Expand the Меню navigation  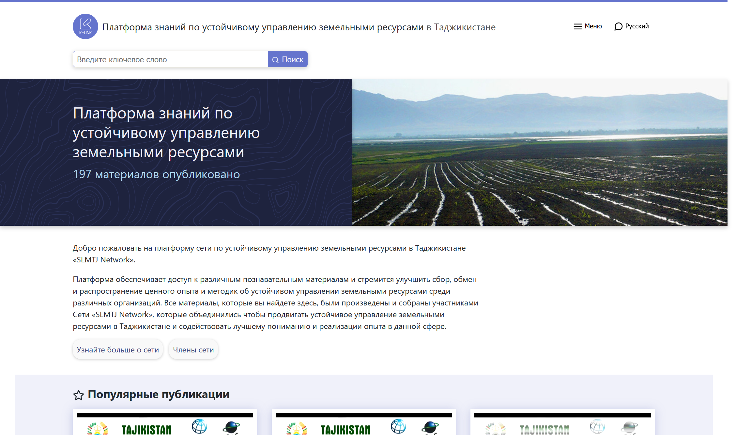click(x=593, y=26)
